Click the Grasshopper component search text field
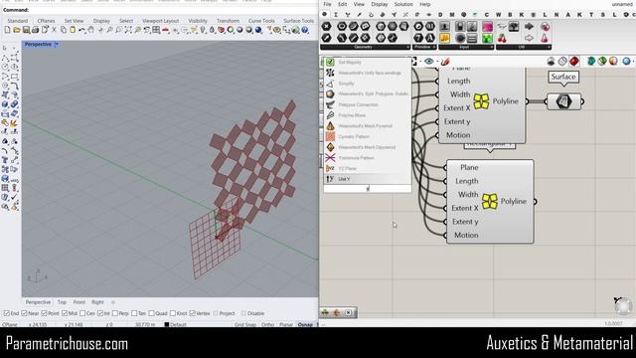The image size is (636, 358). [x=368, y=189]
